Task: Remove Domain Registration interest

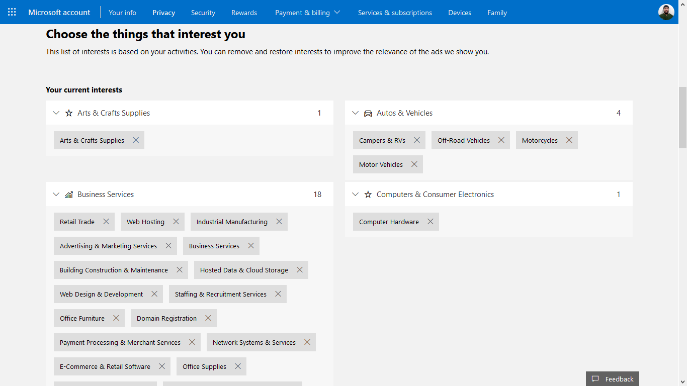Action: [208, 318]
